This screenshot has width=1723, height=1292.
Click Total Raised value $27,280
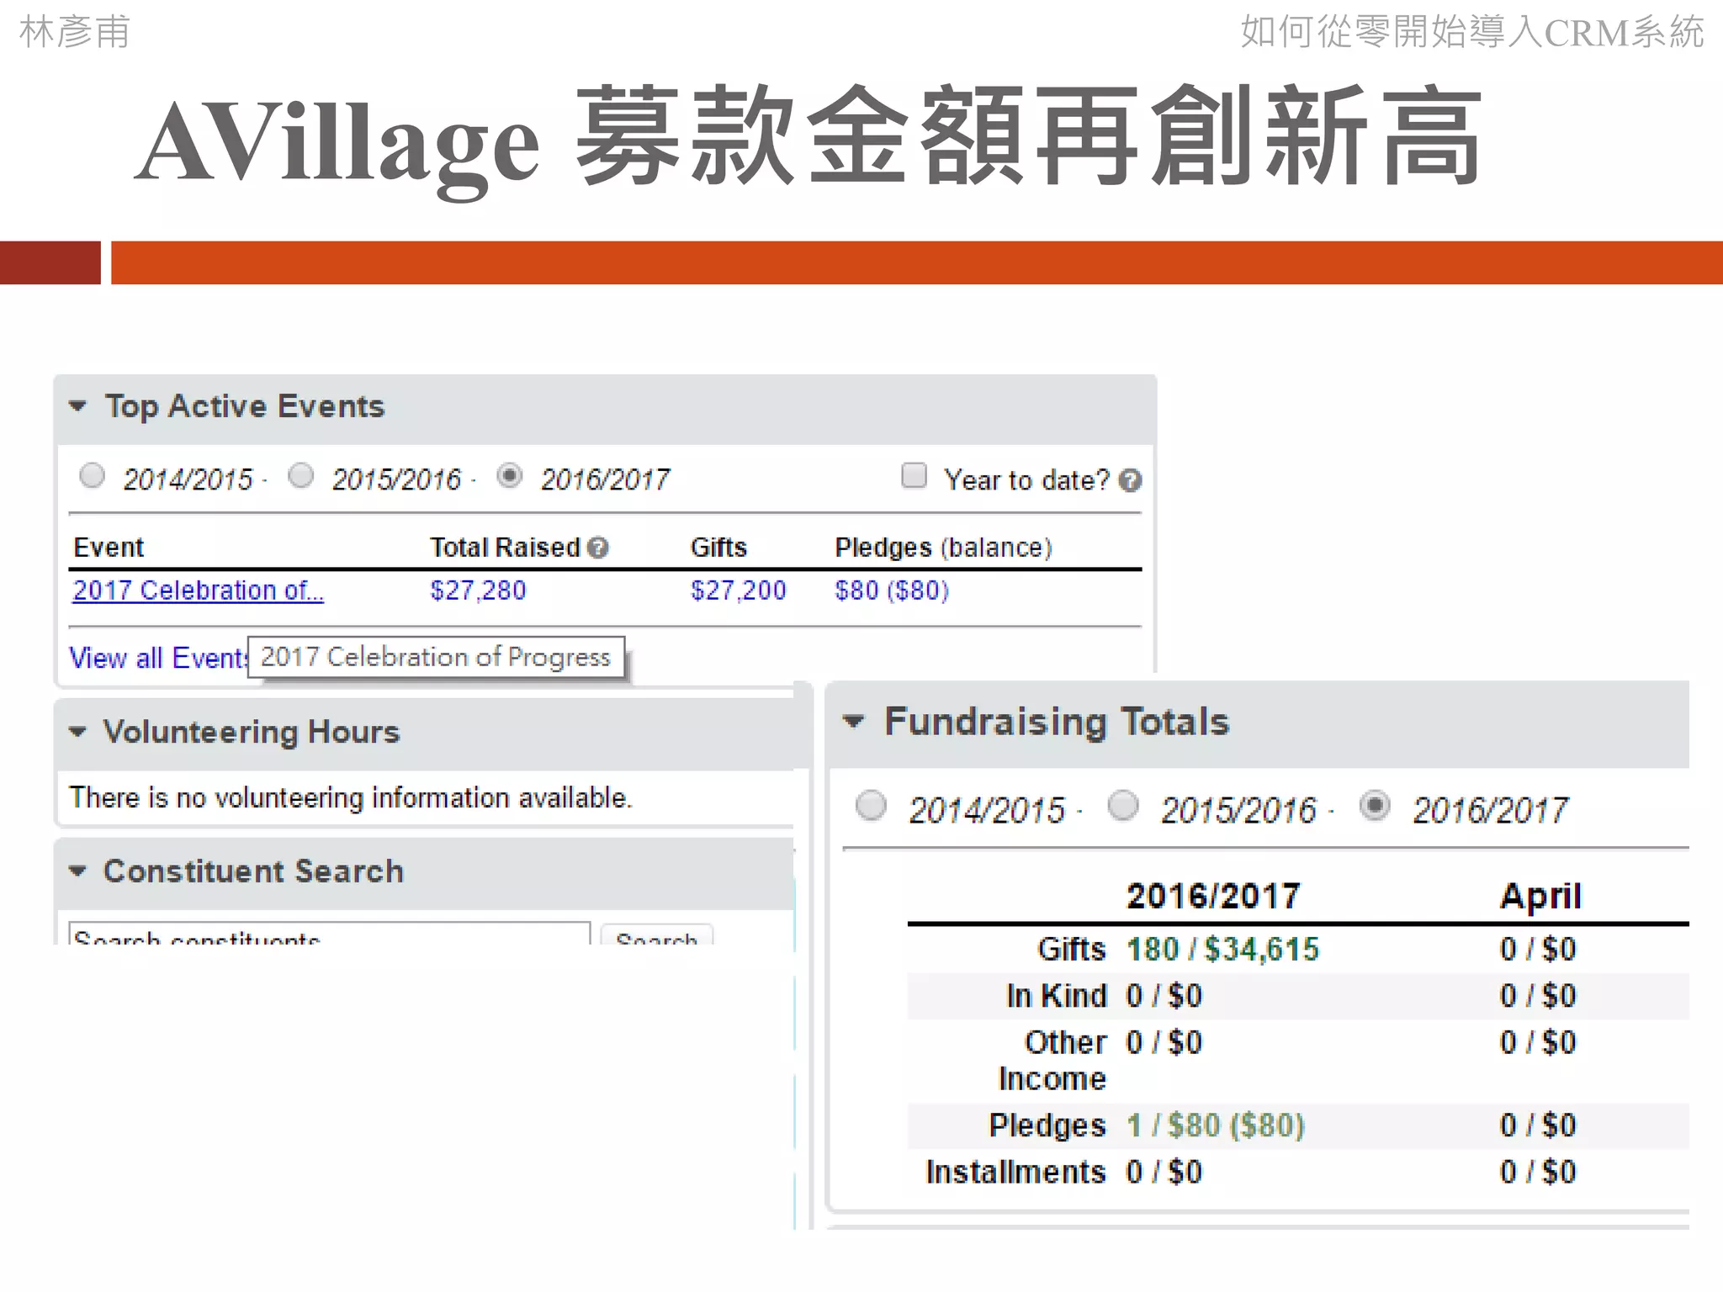478,590
